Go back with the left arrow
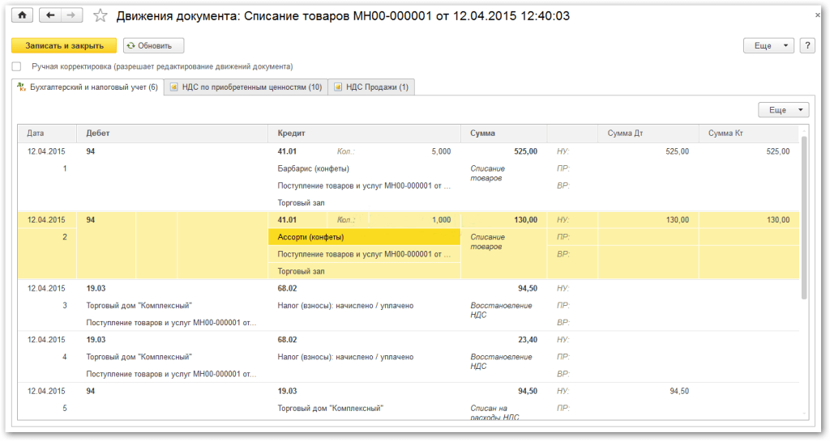 pos(51,15)
